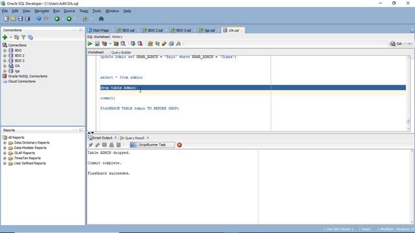Click the SQL editor vertical scrollbar

click(408, 93)
